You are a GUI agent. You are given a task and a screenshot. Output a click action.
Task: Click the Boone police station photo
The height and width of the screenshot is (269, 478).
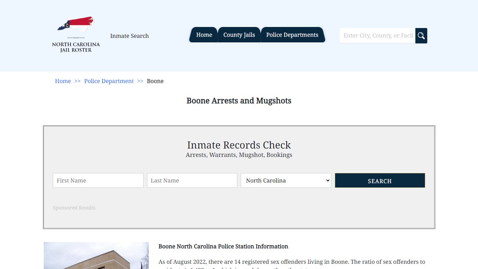tap(96, 255)
